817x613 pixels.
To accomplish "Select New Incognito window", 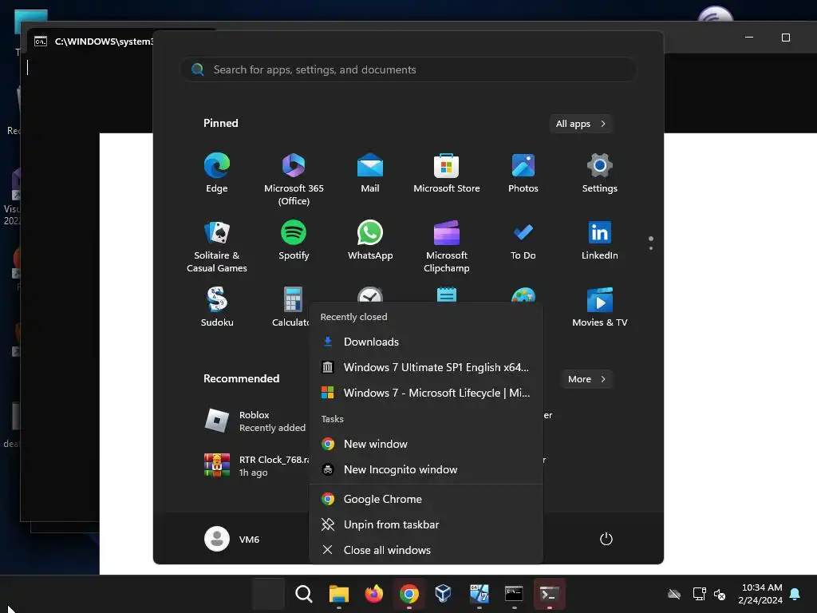I will [x=426, y=469].
